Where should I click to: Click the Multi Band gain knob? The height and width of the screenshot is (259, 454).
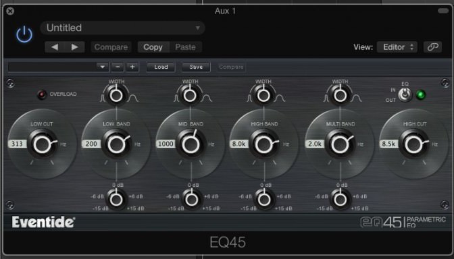340,199
